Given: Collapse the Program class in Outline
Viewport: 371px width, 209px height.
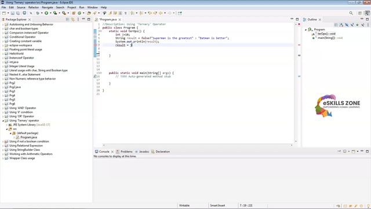Looking at the screenshot, I should pyautogui.click(x=305, y=30).
